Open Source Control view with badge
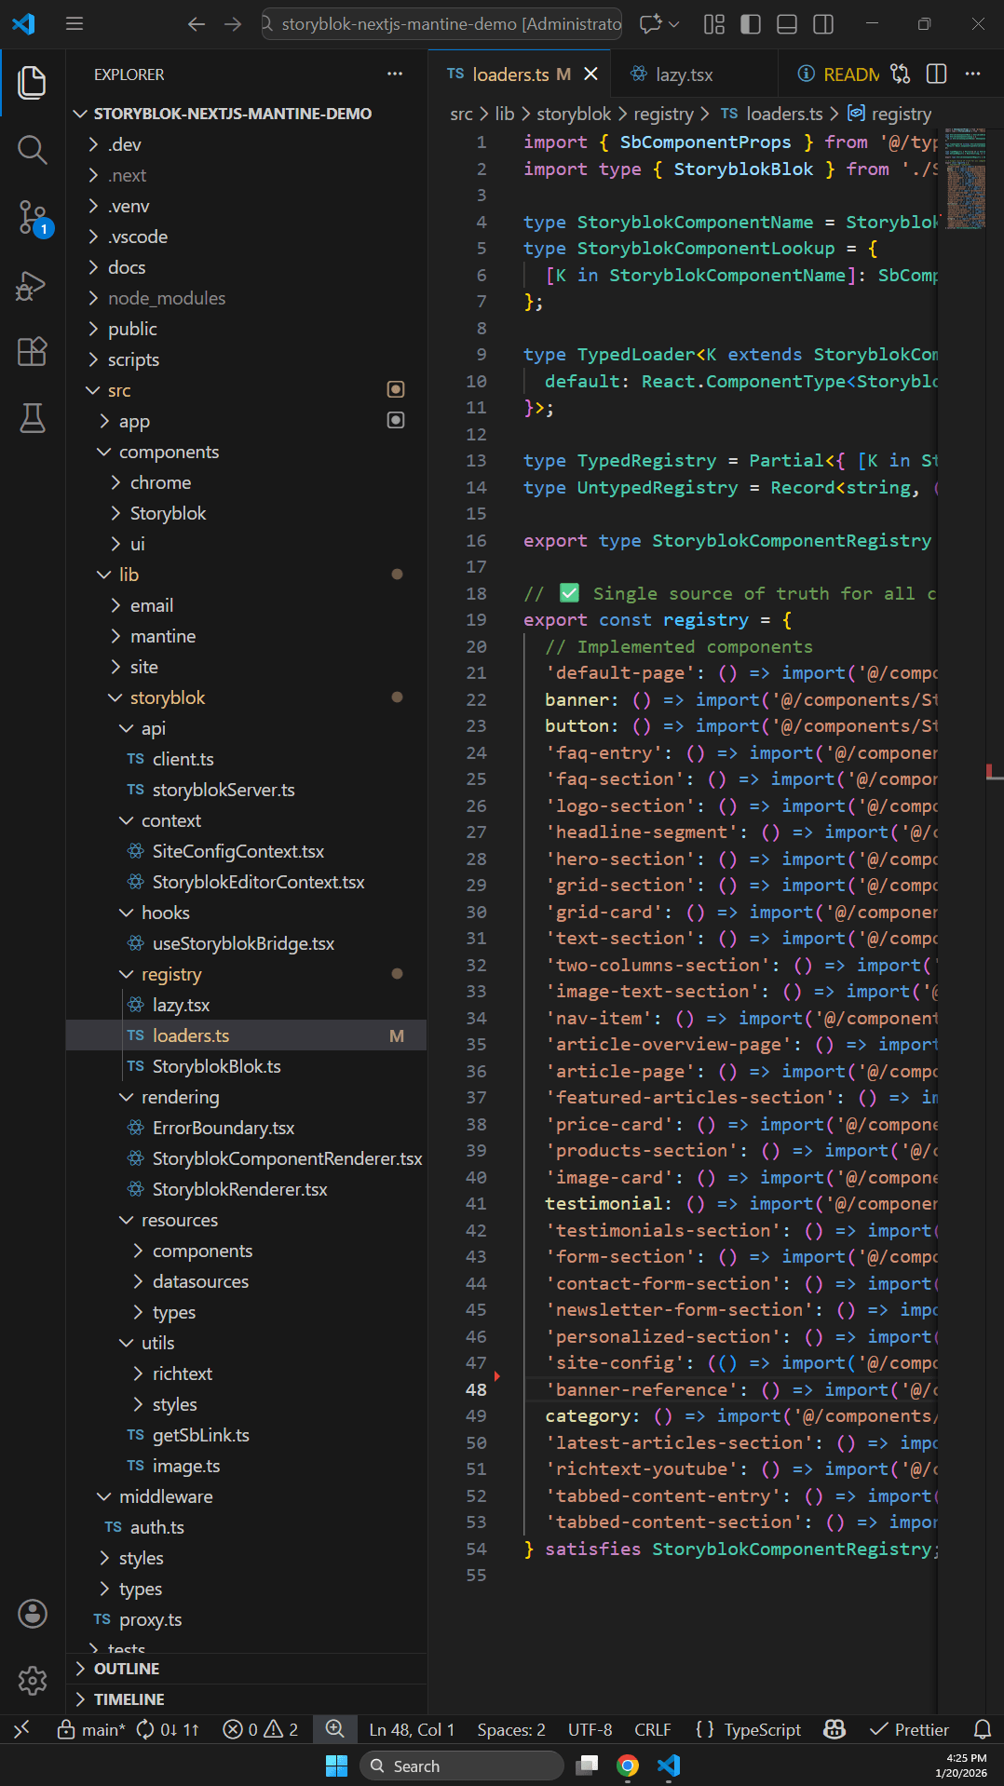 (33, 217)
